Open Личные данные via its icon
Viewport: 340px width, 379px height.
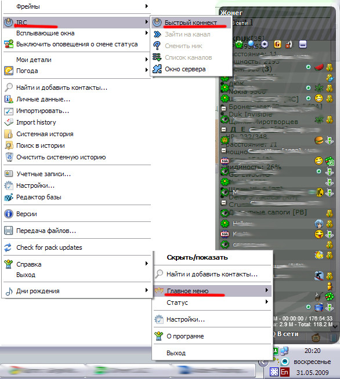tap(9, 99)
